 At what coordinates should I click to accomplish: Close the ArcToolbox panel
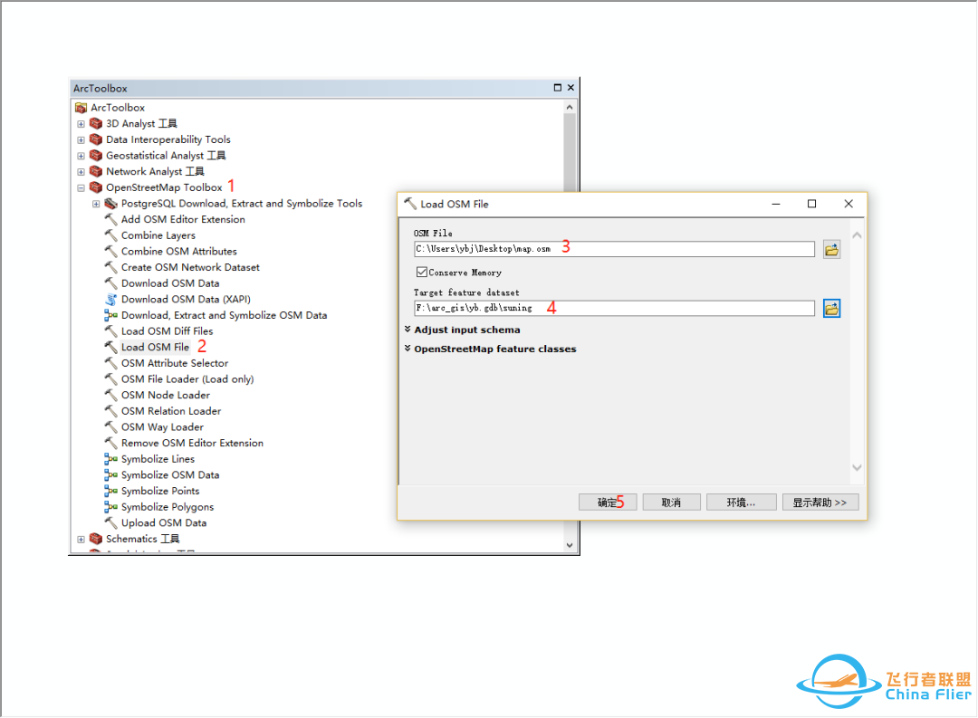(x=570, y=88)
